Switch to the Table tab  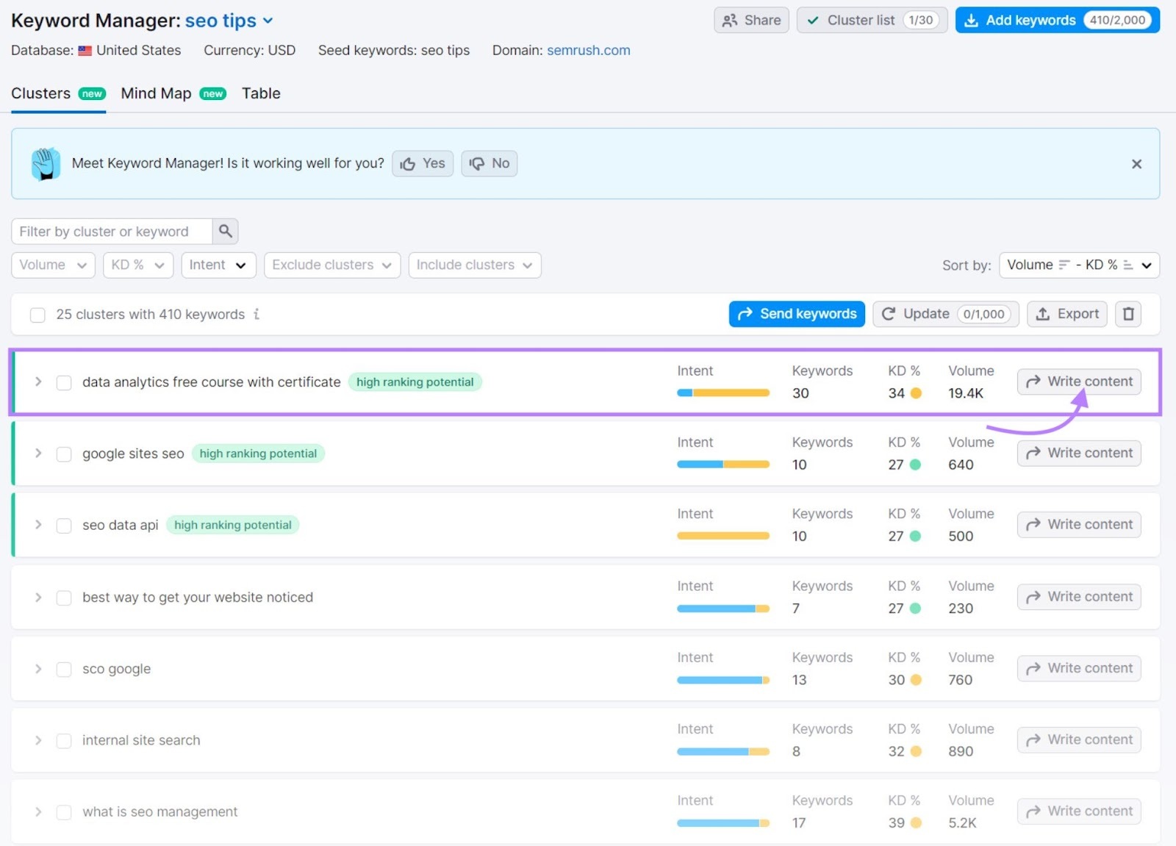[x=260, y=93]
